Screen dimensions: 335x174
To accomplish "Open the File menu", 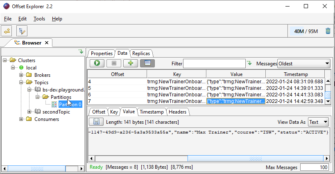I will 8,19.
